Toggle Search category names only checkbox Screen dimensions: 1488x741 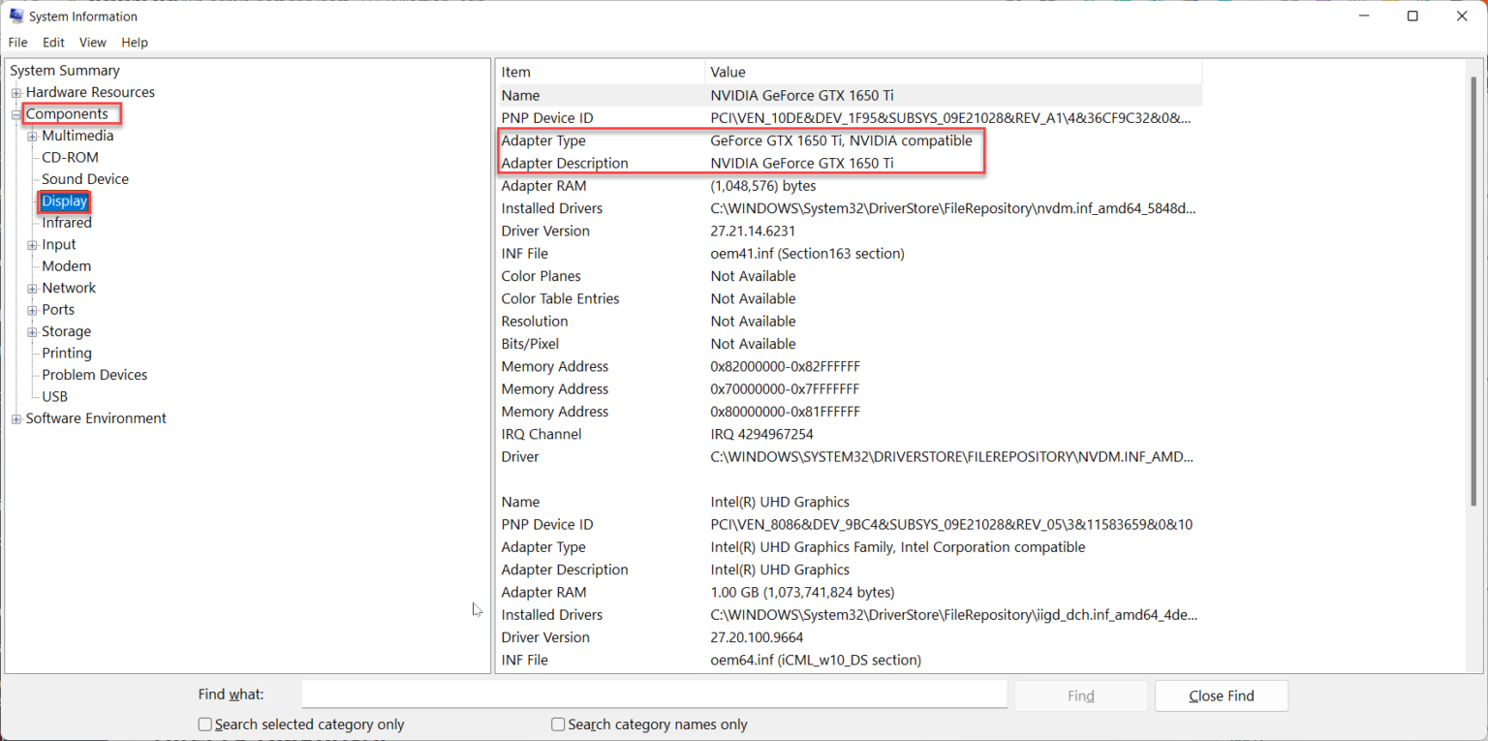coord(558,725)
